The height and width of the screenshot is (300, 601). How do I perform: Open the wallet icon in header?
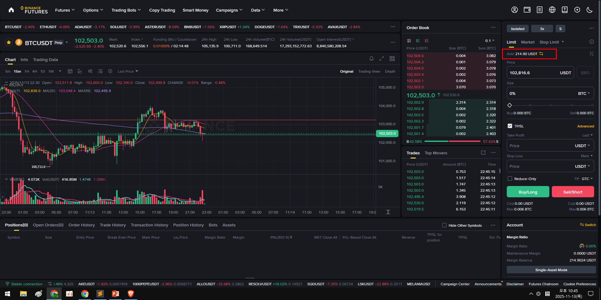527,10
